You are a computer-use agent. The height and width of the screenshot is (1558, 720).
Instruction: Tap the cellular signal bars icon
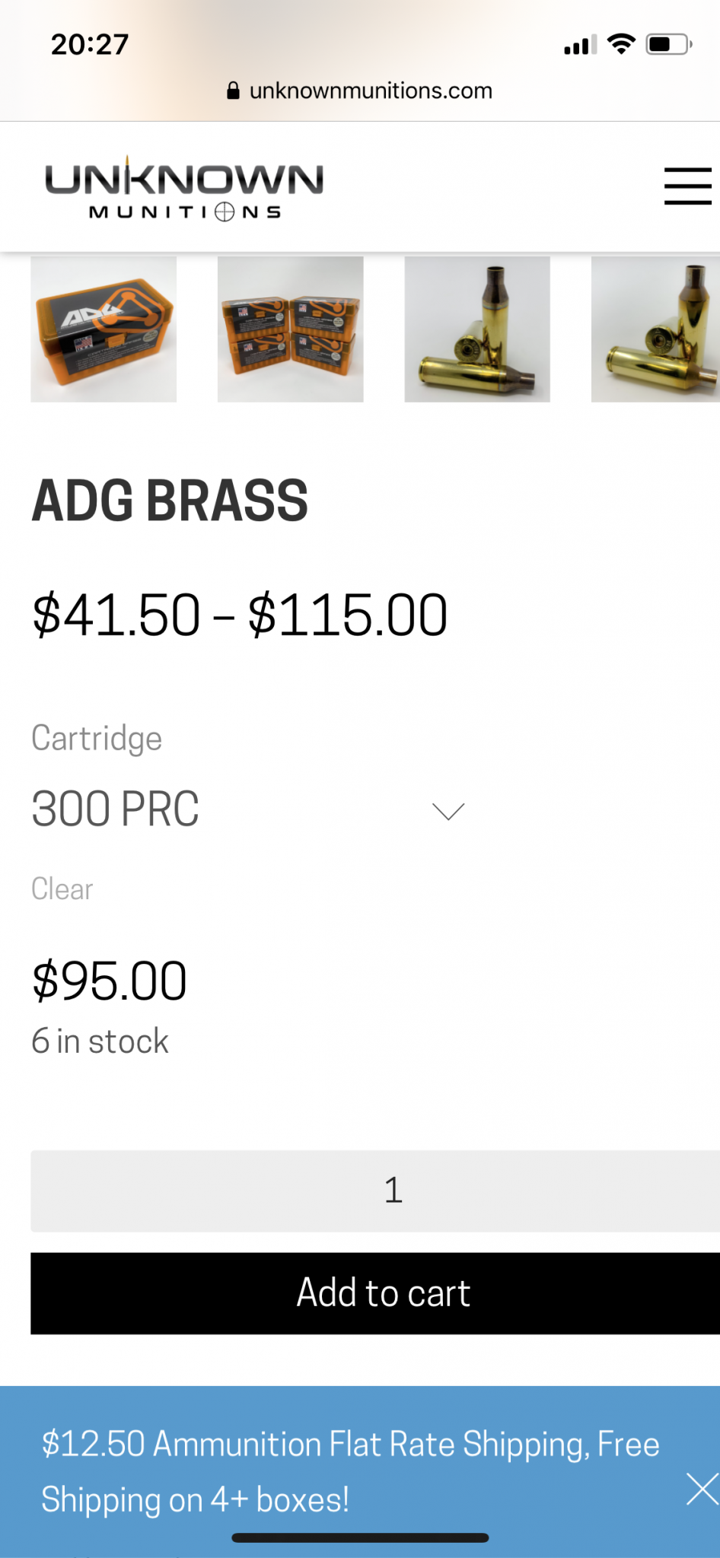coord(580,46)
